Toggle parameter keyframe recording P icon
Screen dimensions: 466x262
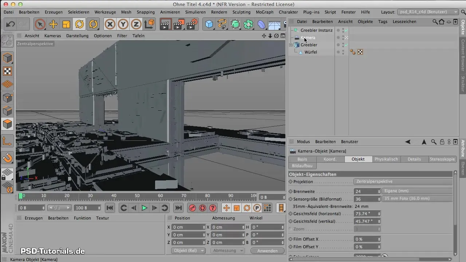pos(257,208)
